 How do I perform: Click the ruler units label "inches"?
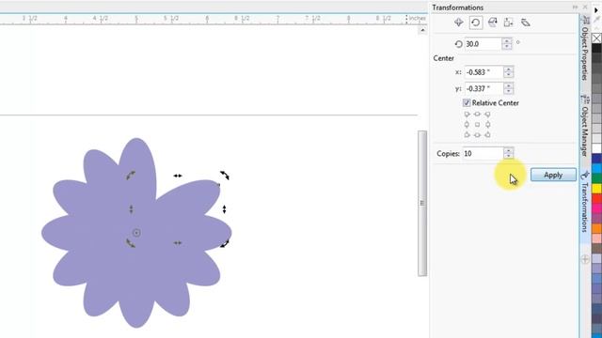(x=418, y=18)
